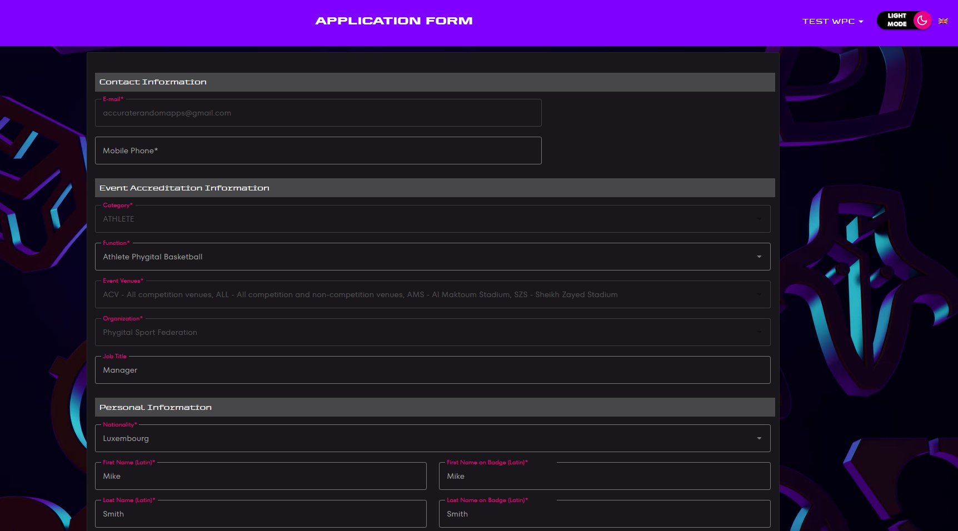
Task: Click the First Name on Badge field
Action: tap(605, 476)
